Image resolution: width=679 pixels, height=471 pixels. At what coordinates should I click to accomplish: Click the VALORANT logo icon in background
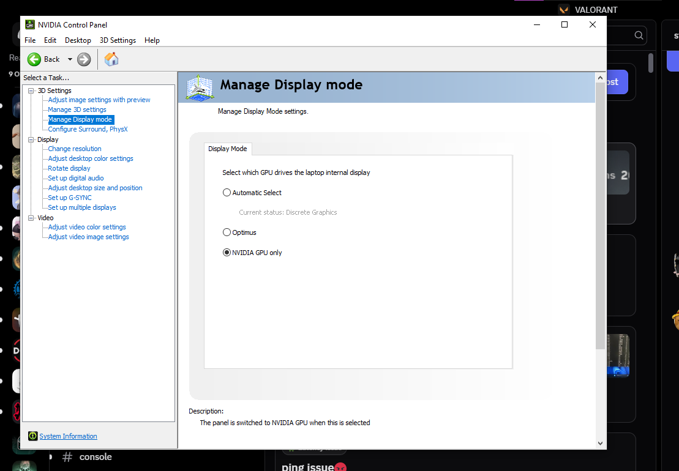click(564, 10)
